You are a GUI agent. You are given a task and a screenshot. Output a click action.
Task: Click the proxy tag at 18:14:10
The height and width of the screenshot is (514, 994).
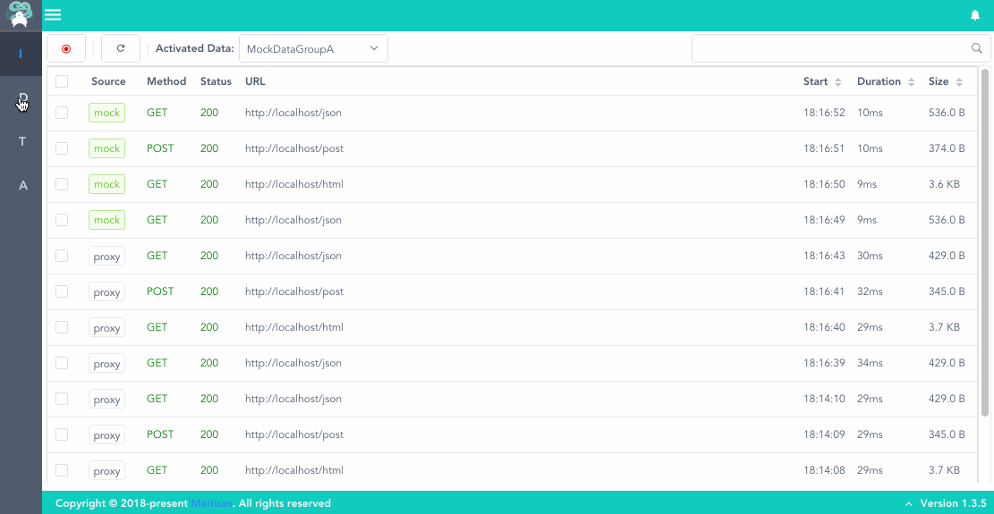click(x=106, y=399)
